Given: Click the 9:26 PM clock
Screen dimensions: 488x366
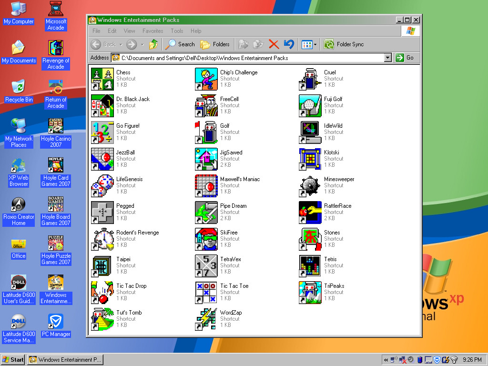Looking at the screenshot, I should 472,360.
